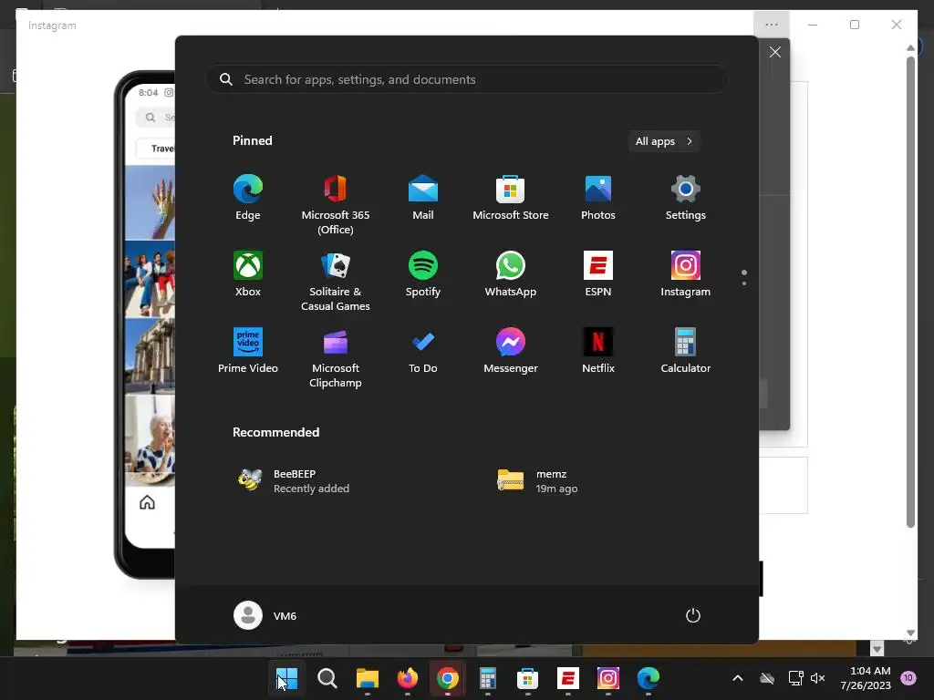Switch to ESPN on the taskbar
This screenshot has height=700, width=934.
(567, 678)
